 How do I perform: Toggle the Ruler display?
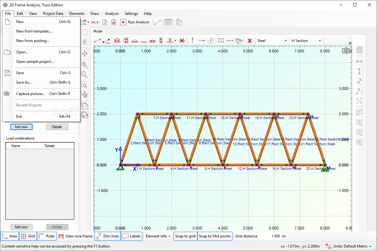coord(47,236)
